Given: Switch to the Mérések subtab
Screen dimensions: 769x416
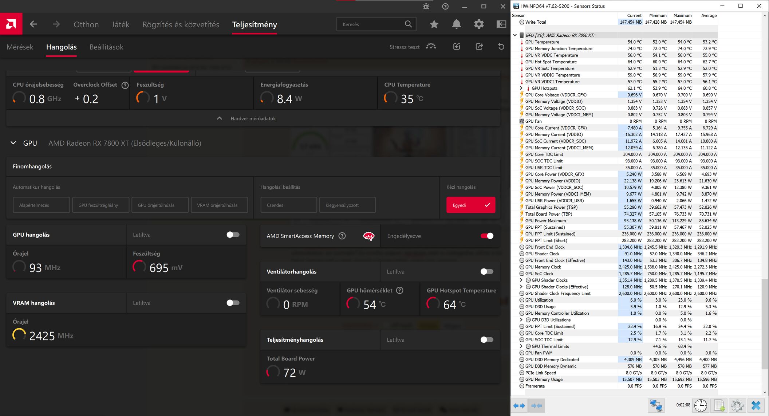Looking at the screenshot, I should pyautogui.click(x=20, y=47).
